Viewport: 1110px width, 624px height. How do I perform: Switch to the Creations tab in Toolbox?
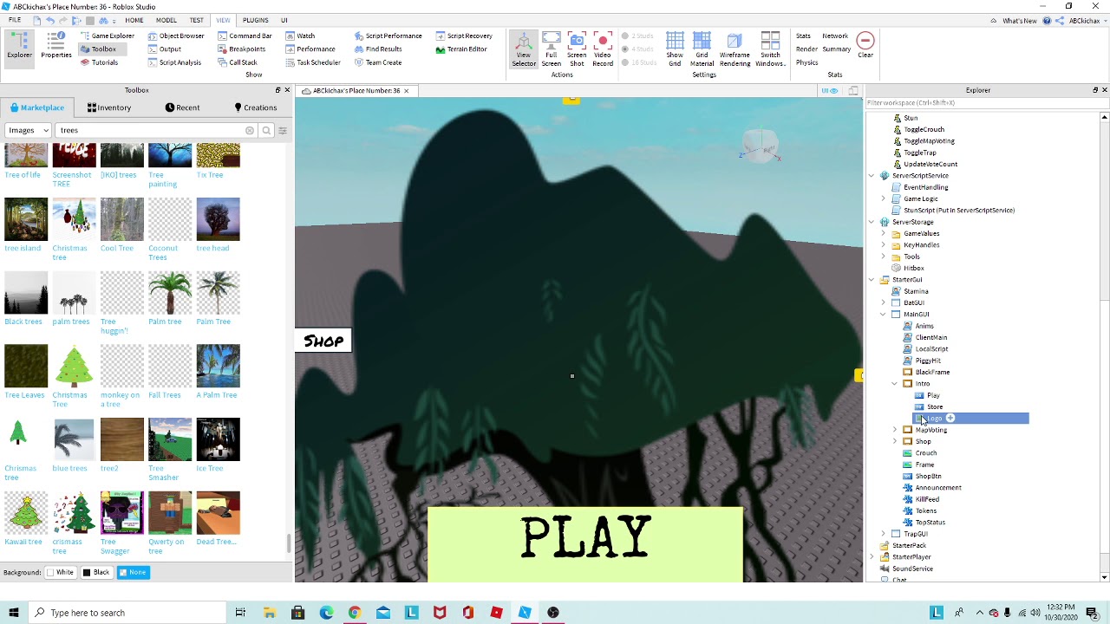click(255, 107)
